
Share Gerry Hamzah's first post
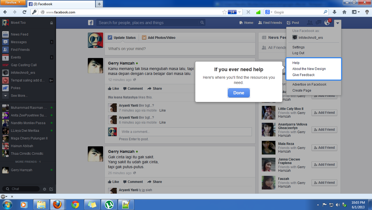(x=155, y=89)
